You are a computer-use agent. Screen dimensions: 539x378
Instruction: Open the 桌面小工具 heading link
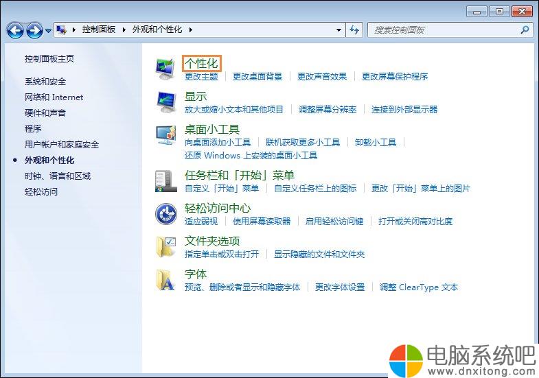pyautogui.click(x=211, y=129)
